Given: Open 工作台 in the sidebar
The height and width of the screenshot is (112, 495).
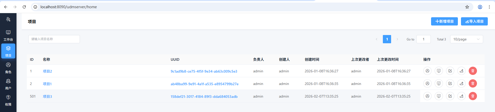Looking at the screenshot, I should [x=8, y=35].
